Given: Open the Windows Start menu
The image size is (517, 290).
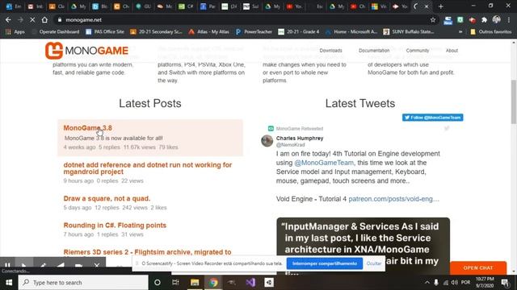Looking at the screenshot, I should (x=9, y=283).
